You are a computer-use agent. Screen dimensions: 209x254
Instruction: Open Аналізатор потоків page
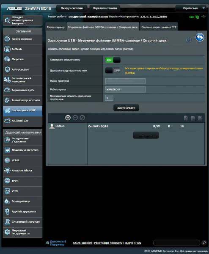pos(22,100)
